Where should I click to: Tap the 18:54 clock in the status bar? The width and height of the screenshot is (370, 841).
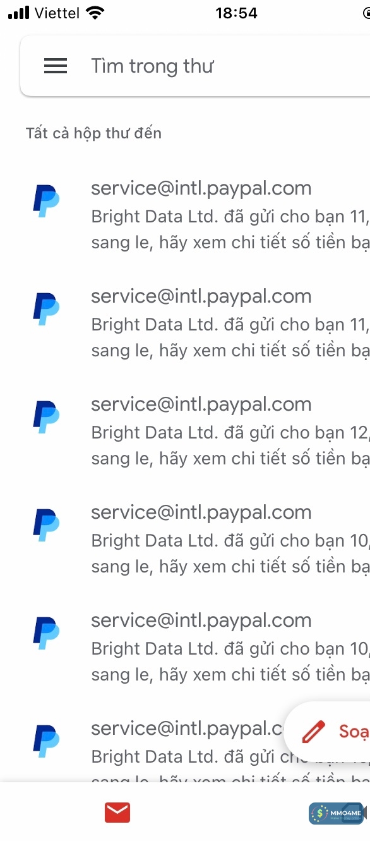point(236,13)
